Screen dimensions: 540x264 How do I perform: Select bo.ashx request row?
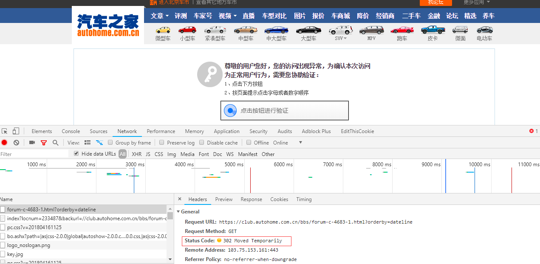(84, 236)
